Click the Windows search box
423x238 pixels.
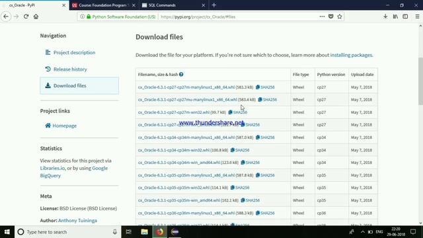point(68,232)
